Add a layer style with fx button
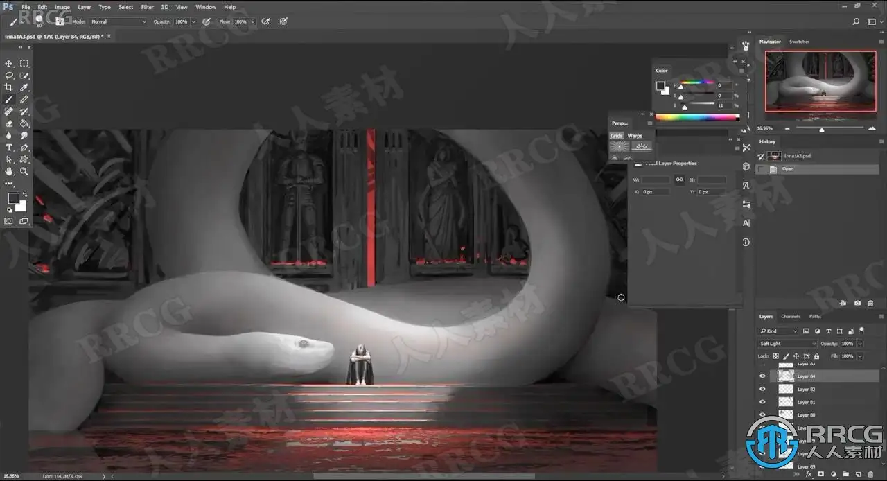The width and height of the screenshot is (887, 481). pos(809,475)
